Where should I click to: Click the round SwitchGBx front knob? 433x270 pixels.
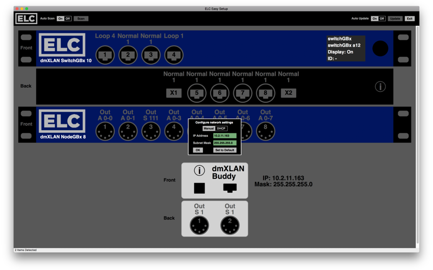pos(380,49)
